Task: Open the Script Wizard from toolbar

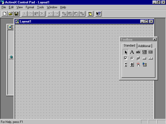Action: [x=90, y=14]
